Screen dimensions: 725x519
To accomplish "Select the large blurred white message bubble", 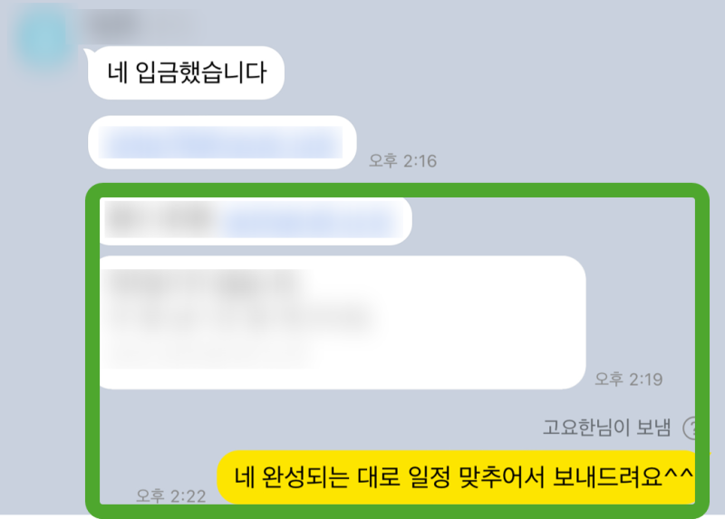I will [343, 322].
